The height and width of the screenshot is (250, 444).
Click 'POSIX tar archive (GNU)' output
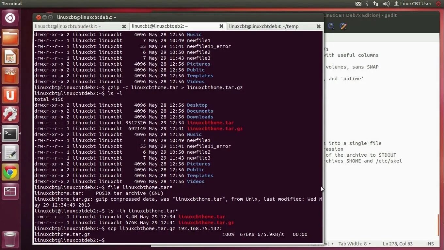130,193
